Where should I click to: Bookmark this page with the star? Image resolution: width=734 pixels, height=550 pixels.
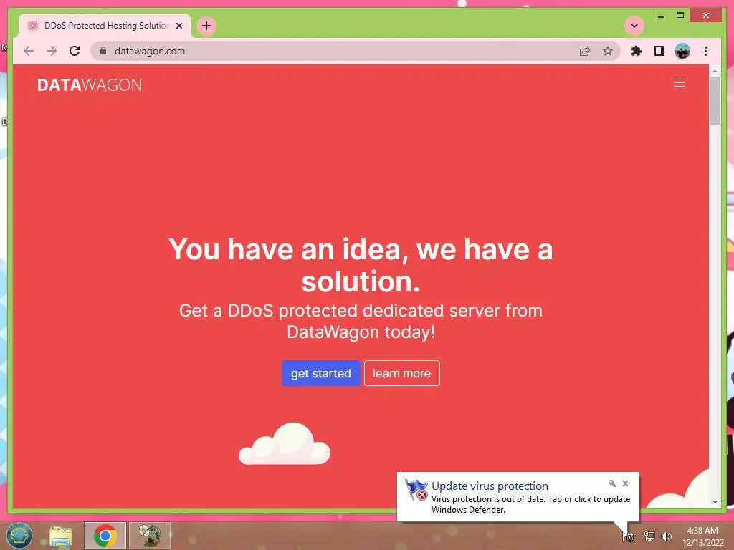[608, 51]
